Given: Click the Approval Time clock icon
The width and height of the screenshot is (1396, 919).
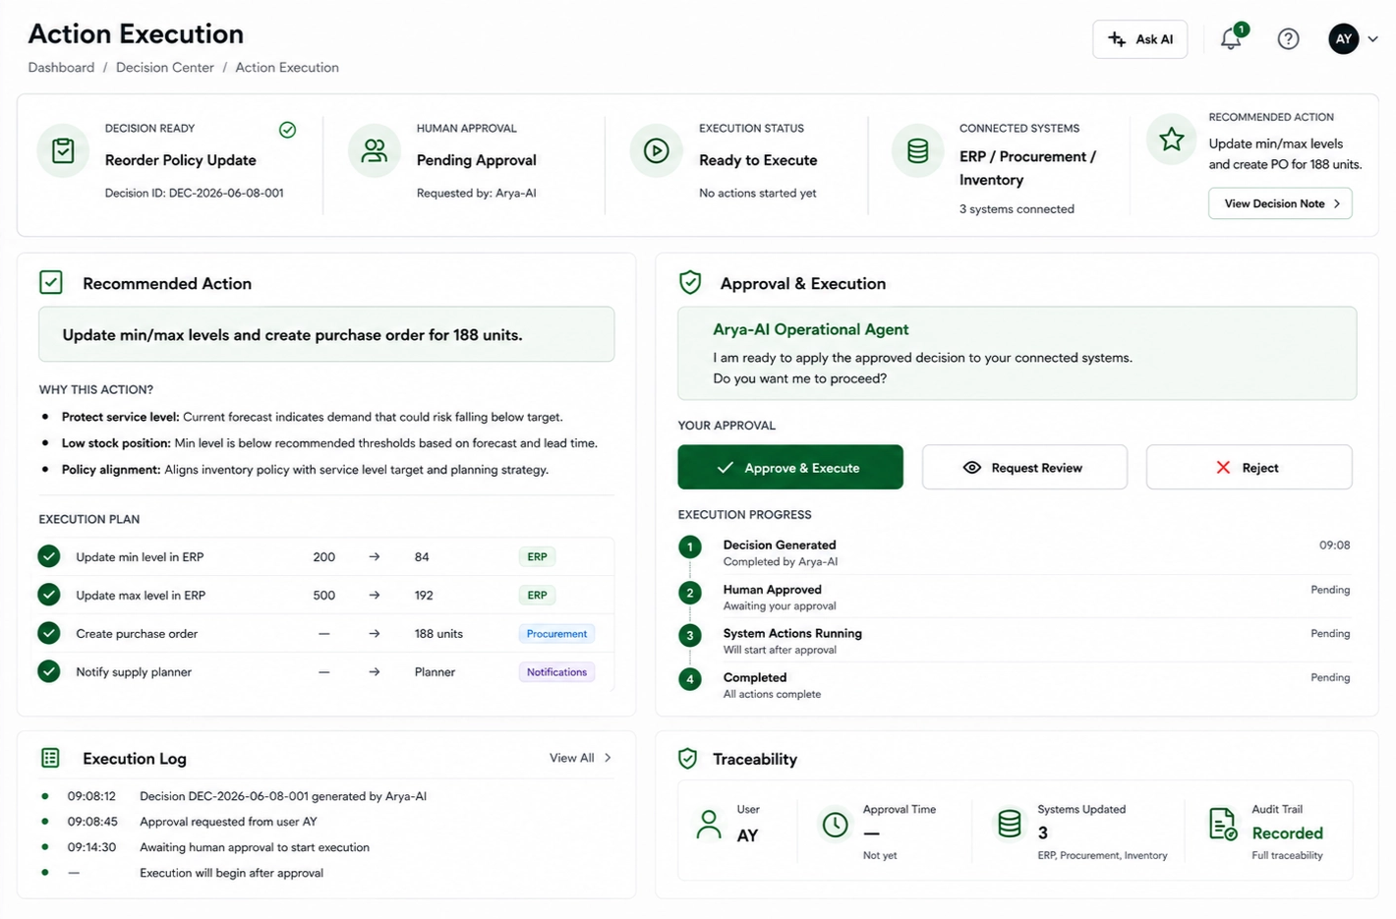Looking at the screenshot, I should click(x=835, y=825).
